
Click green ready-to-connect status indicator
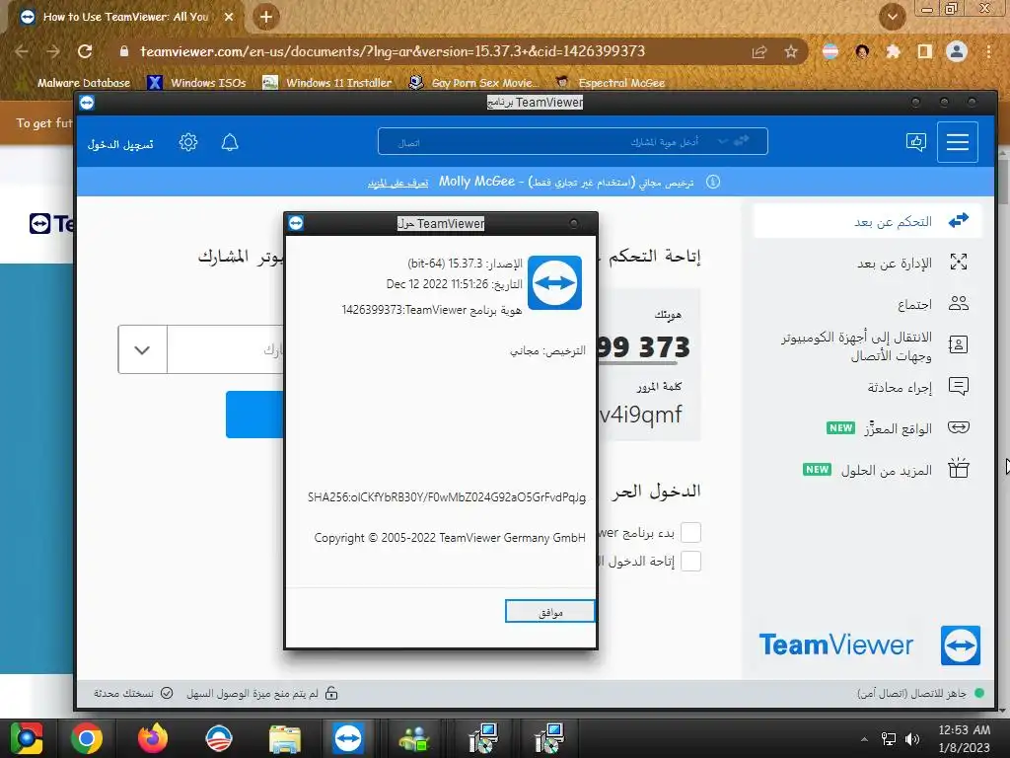click(x=979, y=694)
